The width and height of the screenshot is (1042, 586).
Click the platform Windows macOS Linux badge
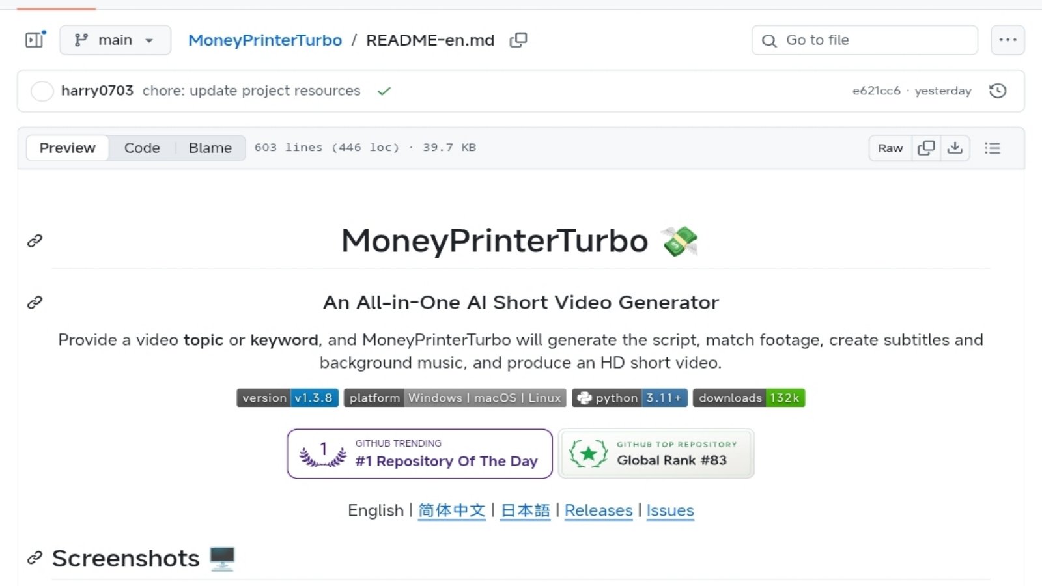pyautogui.click(x=455, y=398)
